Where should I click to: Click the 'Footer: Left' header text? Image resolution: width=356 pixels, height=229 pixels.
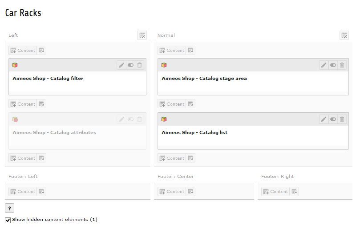click(x=23, y=177)
